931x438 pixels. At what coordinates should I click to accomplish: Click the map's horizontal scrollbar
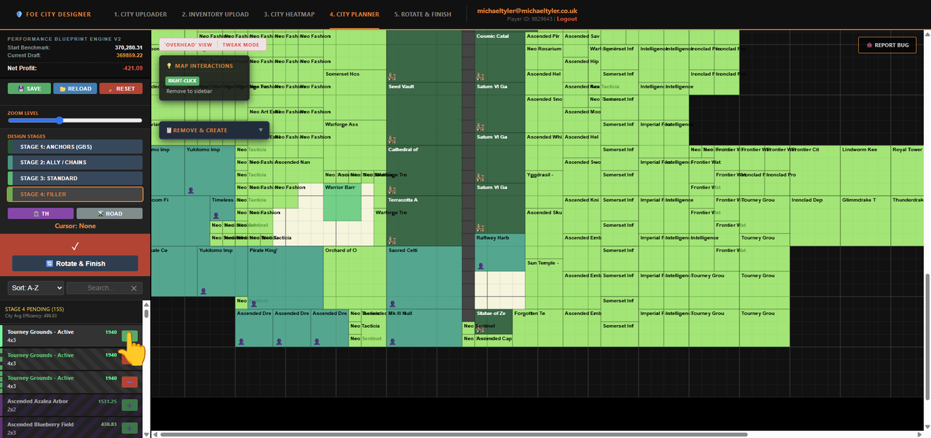pyautogui.click(x=454, y=434)
